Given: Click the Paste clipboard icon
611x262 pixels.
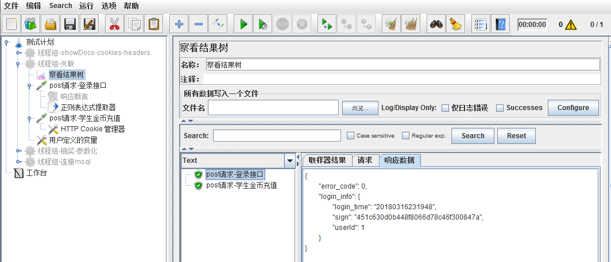Looking at the screenshot, I should pyautogui.click(x=154, y=25).
